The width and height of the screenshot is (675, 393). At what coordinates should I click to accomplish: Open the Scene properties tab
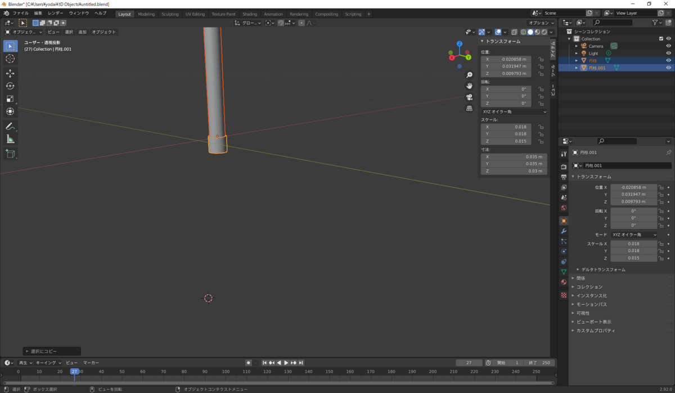[564, 197]
